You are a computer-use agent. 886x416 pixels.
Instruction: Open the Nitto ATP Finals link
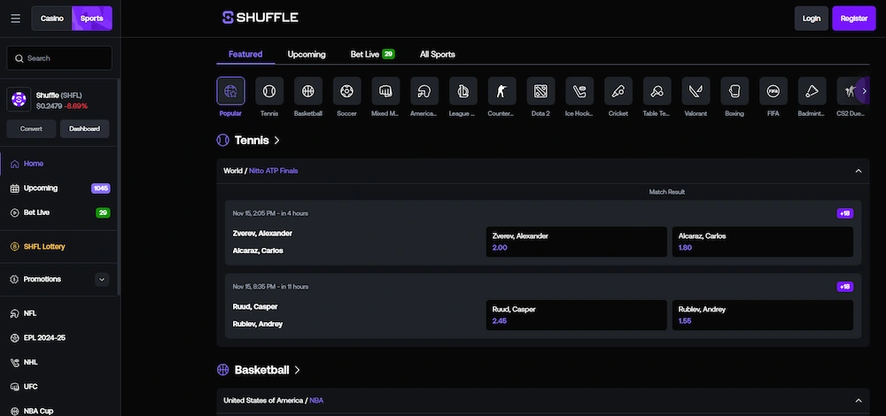click(x=274, y=171)
